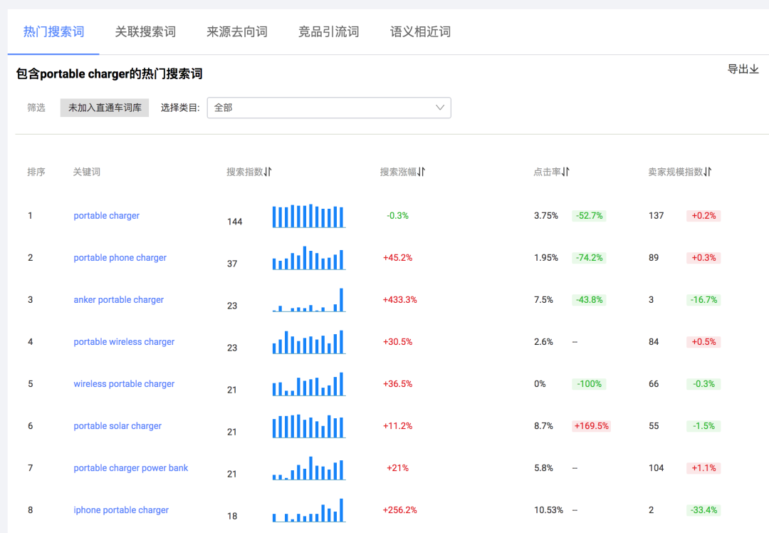Open the 语义相近词 tab
The width and height of the screenshot is (769, 533).
pos(419,32)
